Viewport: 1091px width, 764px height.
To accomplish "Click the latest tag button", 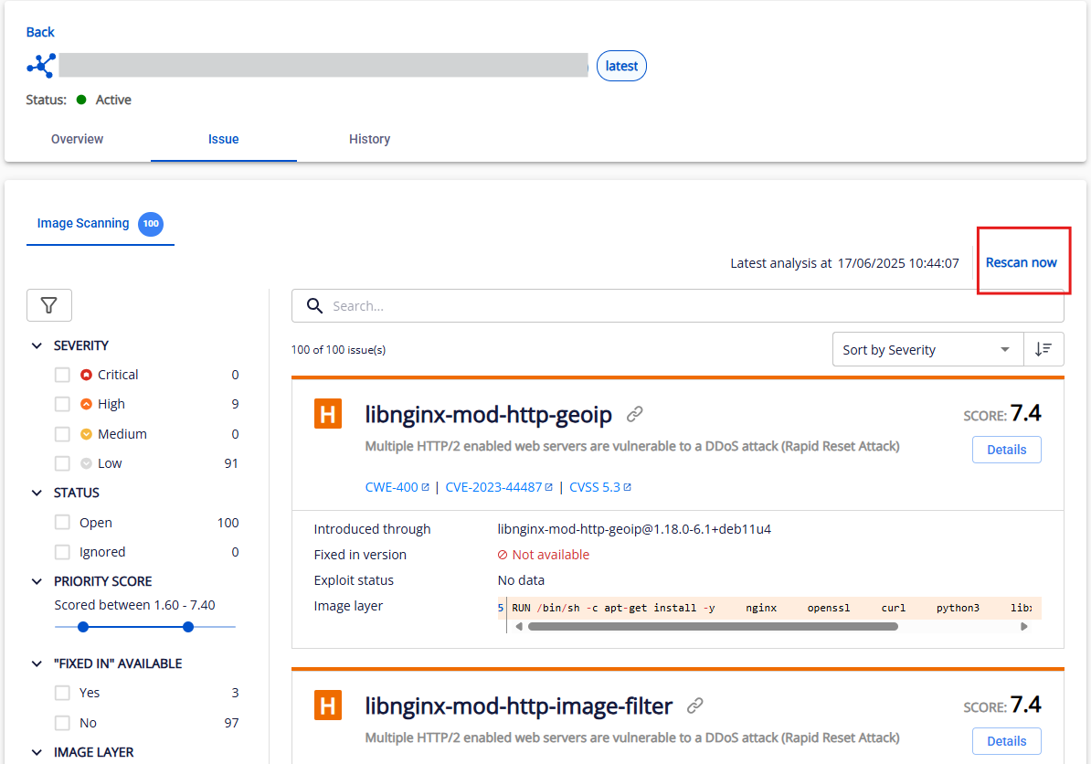I will click(621, 66).
